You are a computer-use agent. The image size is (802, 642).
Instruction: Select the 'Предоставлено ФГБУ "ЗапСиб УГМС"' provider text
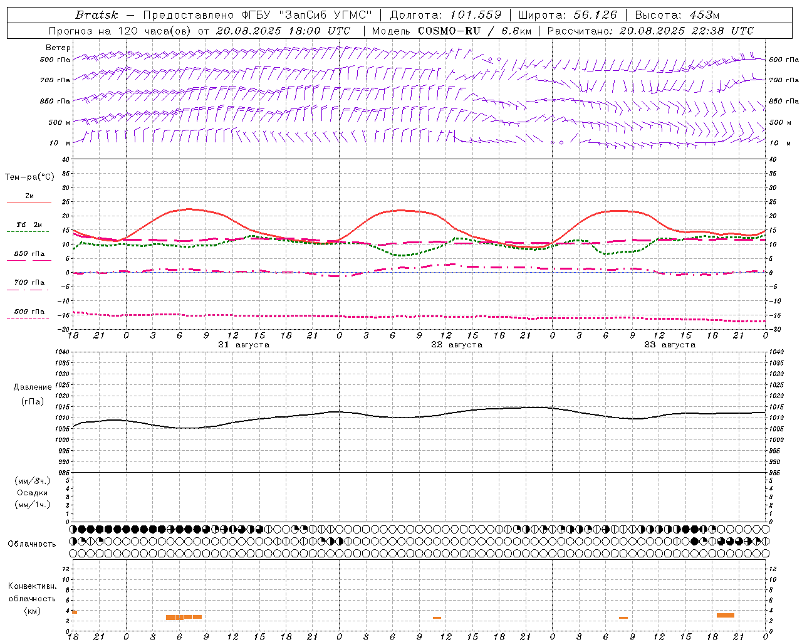tap(257, 15)
